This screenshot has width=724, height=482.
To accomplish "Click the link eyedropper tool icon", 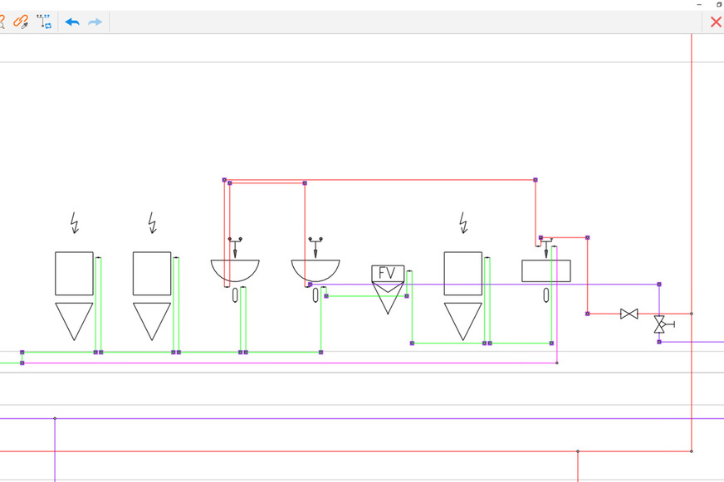I will coord(21,22).
